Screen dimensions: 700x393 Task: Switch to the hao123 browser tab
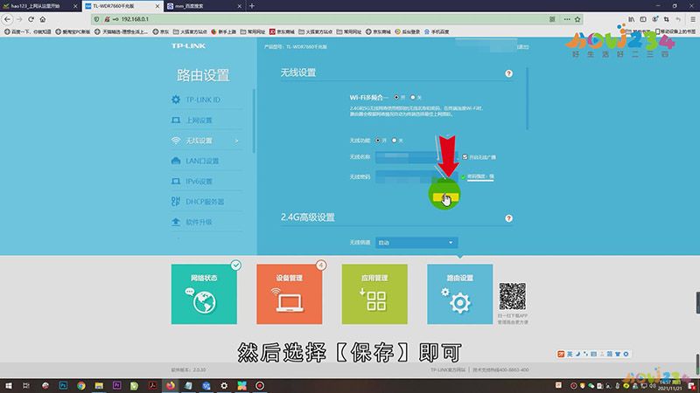(40, 6)
